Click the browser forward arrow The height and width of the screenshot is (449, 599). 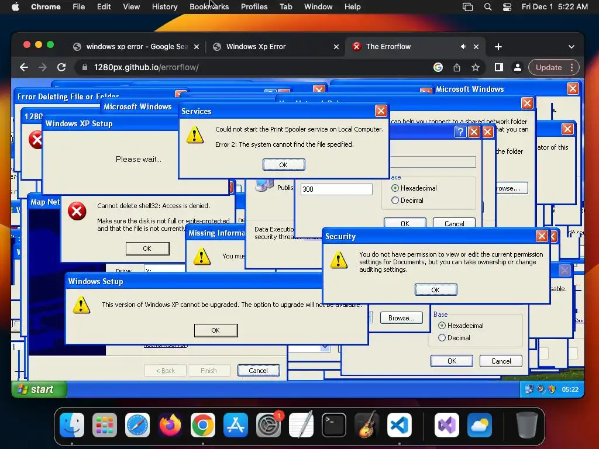[42, 67]
